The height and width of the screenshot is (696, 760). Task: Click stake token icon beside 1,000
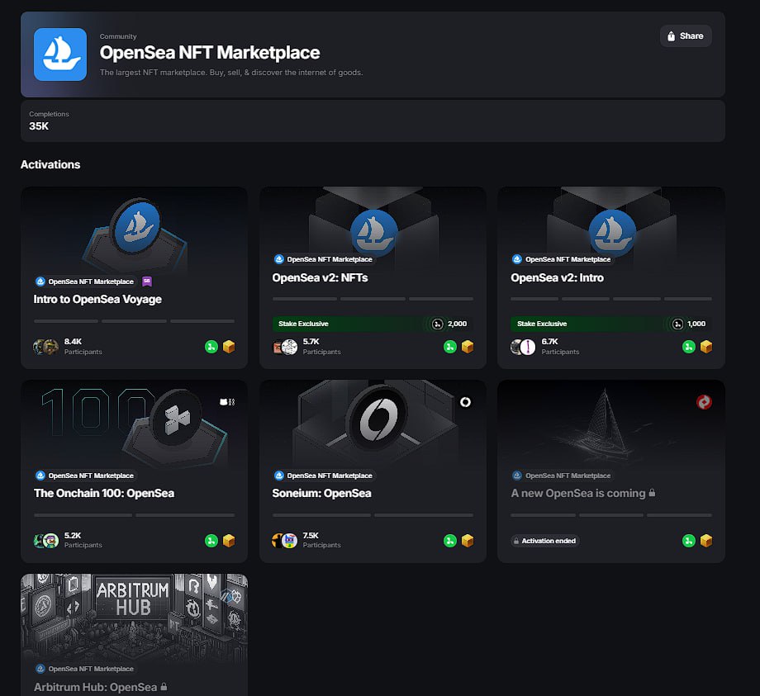[677, 324]
